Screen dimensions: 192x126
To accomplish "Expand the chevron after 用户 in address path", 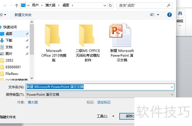I will [42, 5].
